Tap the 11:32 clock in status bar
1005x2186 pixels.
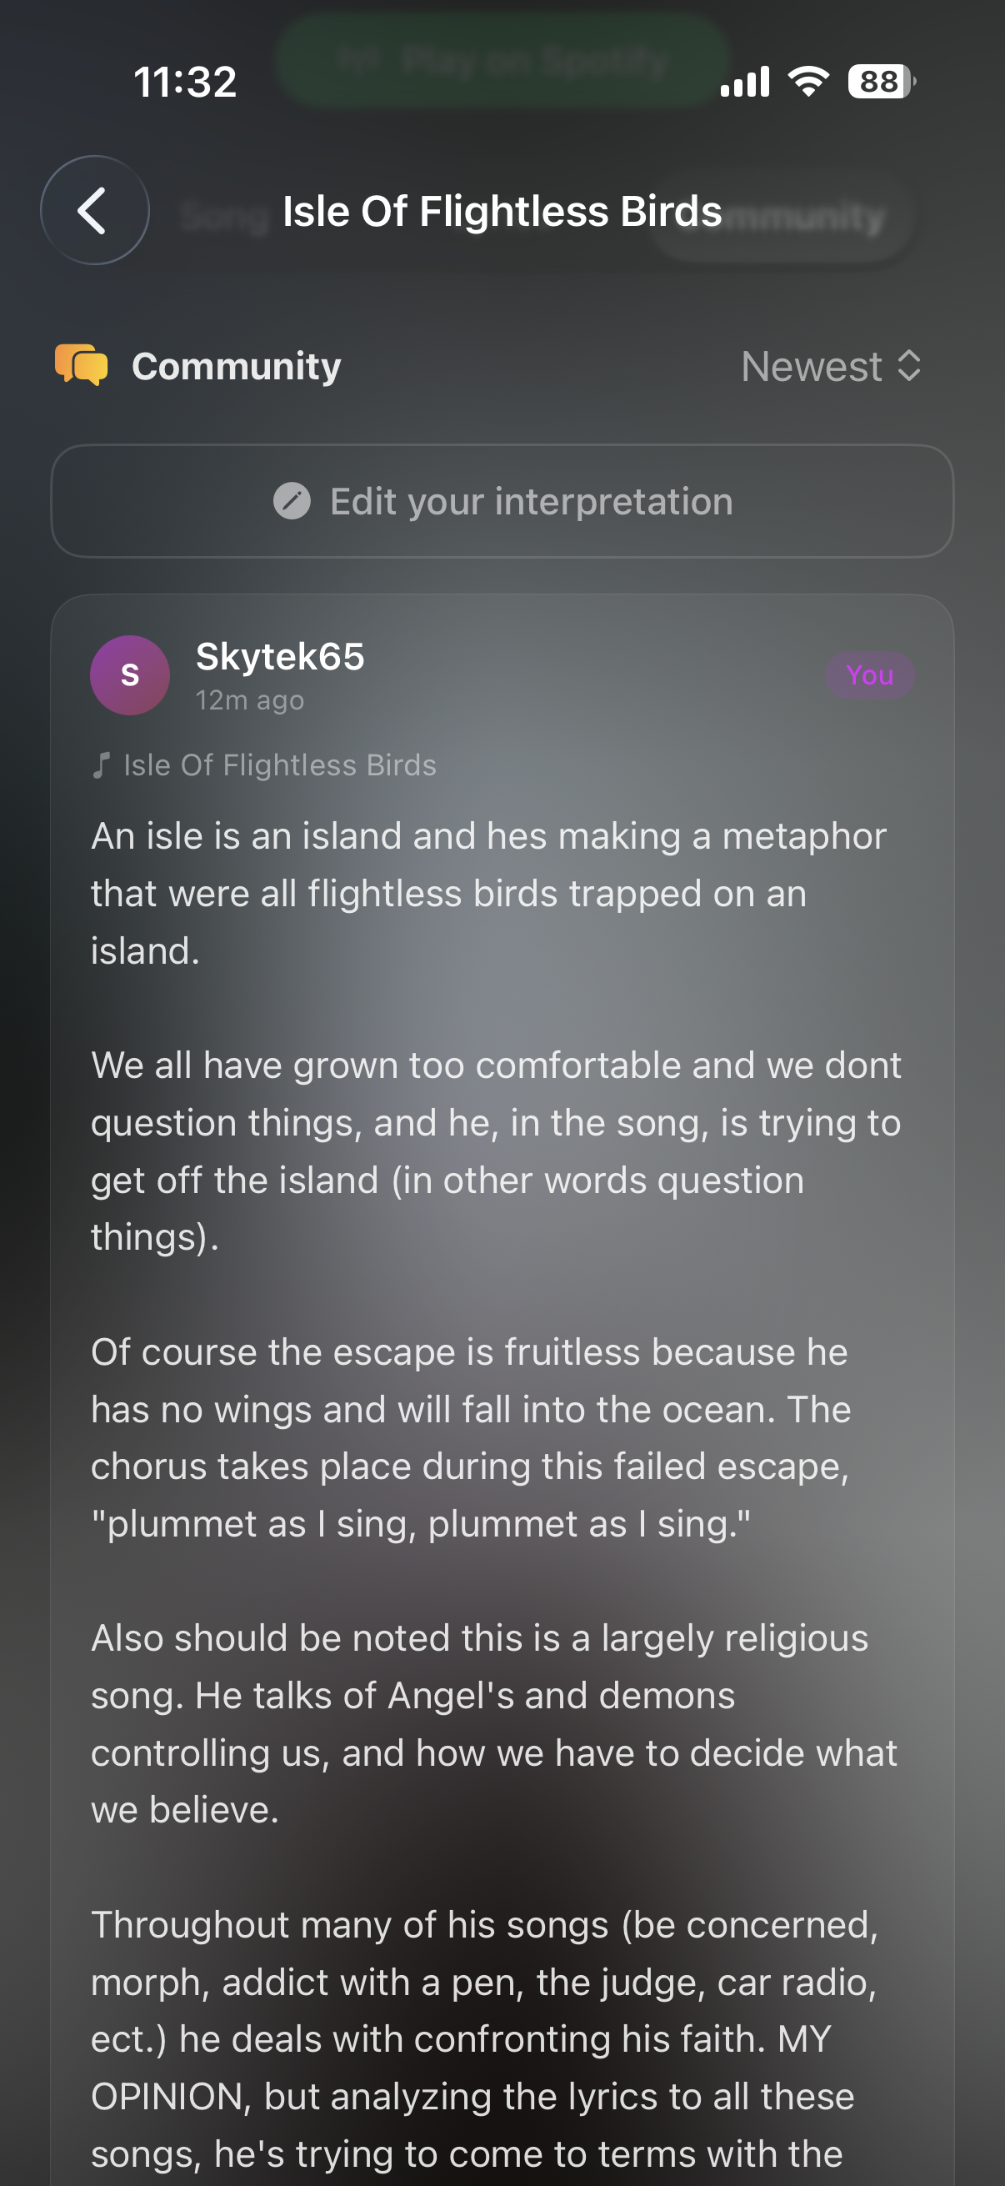(x=185, y=83)
